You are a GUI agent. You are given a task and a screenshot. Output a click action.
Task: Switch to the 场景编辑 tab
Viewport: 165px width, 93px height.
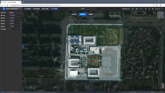tap(28, 9)
